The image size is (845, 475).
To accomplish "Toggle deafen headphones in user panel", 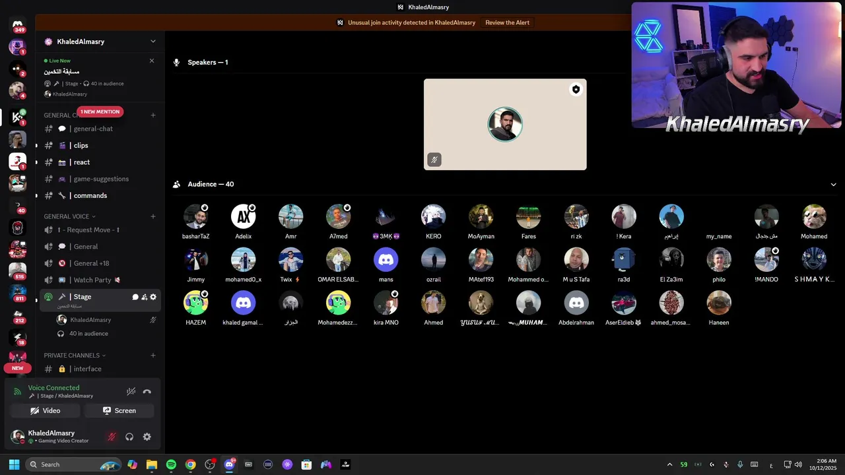I will tap(129, 437).
